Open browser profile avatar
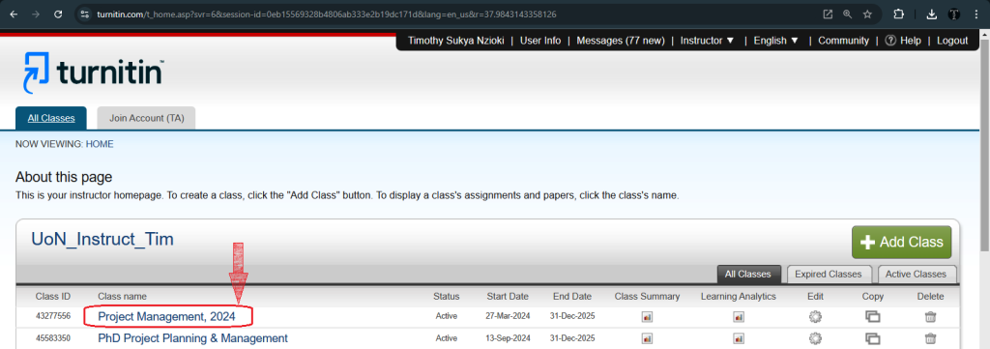The width and height of the screenshot is (990, 349). point(954,14)
